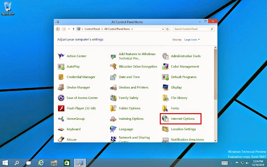Click inside the Search Control Panel box
The image size is (267, 167).
(192, 29)
